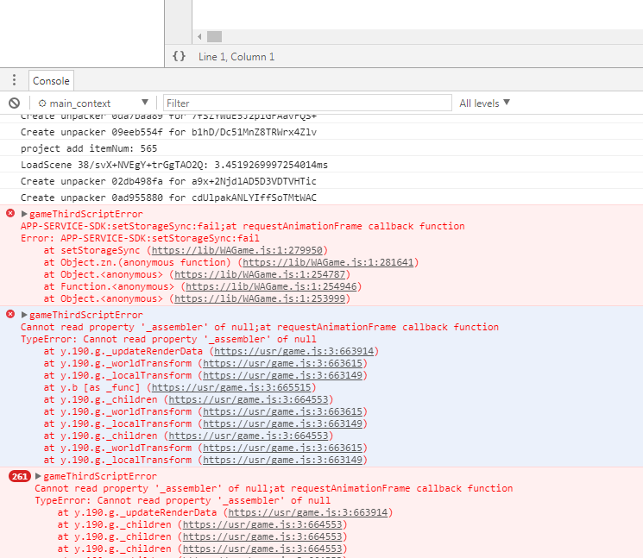Click the error icon of setStorageSync error
643x558 pixels.
[10, 213]
